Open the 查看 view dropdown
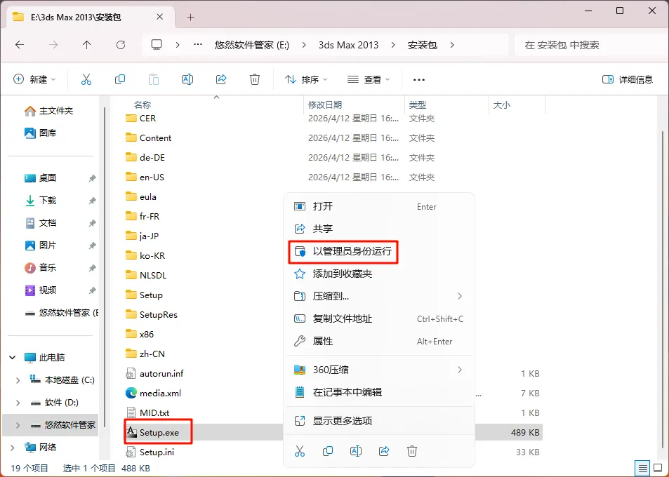The width and height of the screenshot is (669, 477). click(x=369, y=80)
